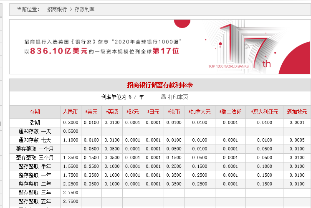Click the 活期 row label

click(x=35, y=123)
